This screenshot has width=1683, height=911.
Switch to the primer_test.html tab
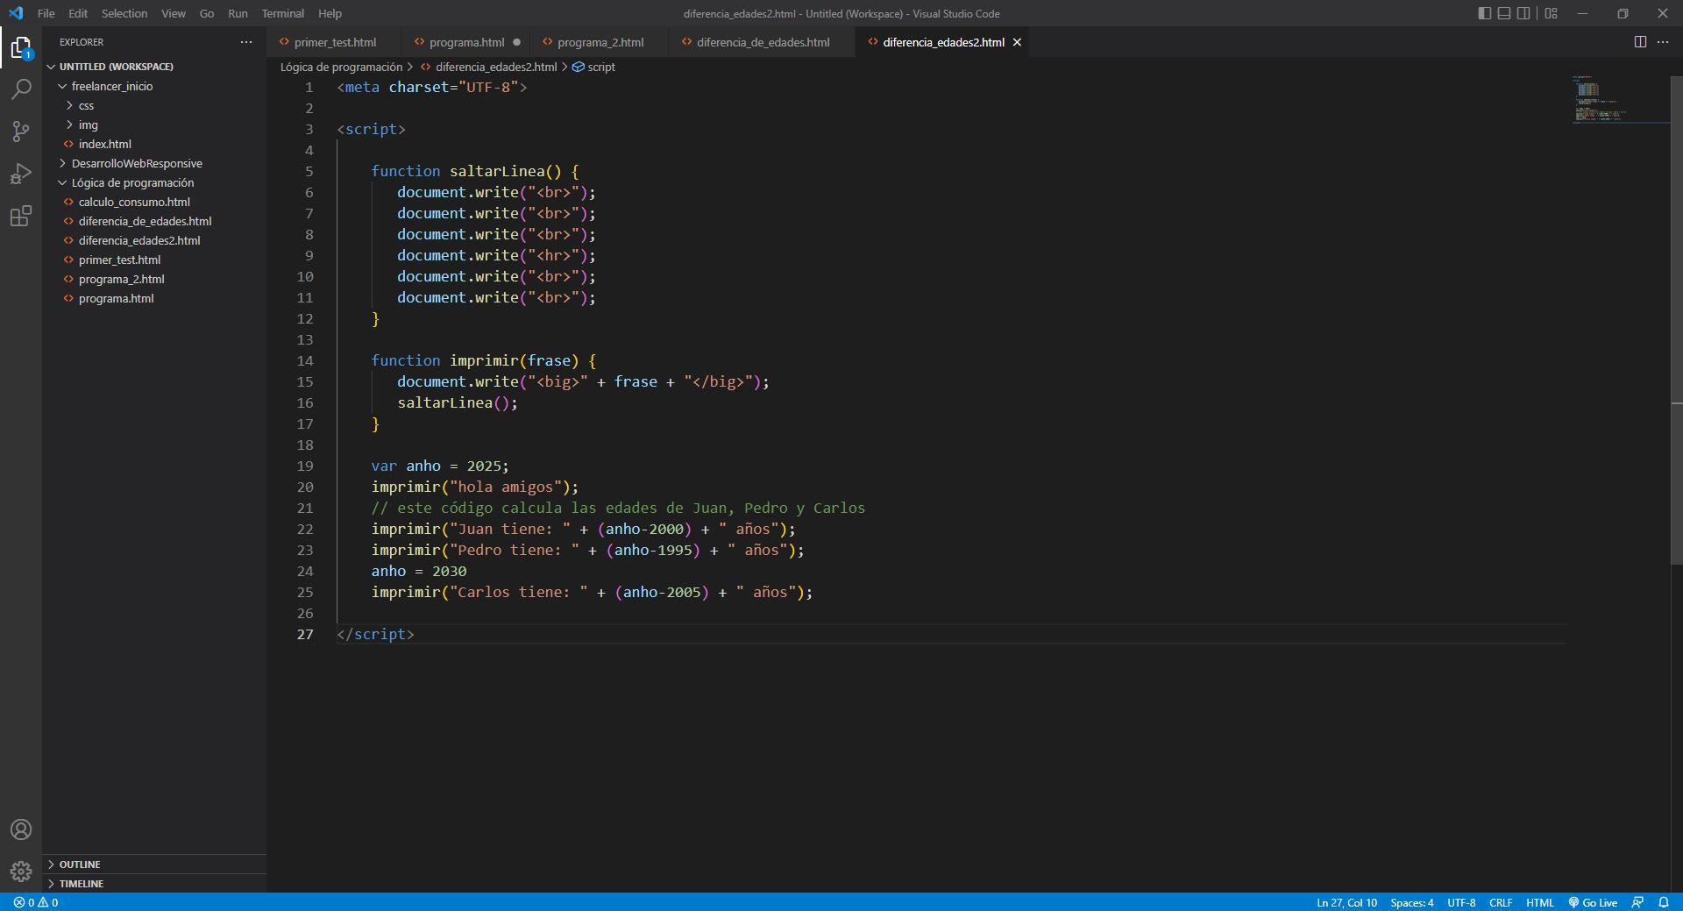point(335,42)
